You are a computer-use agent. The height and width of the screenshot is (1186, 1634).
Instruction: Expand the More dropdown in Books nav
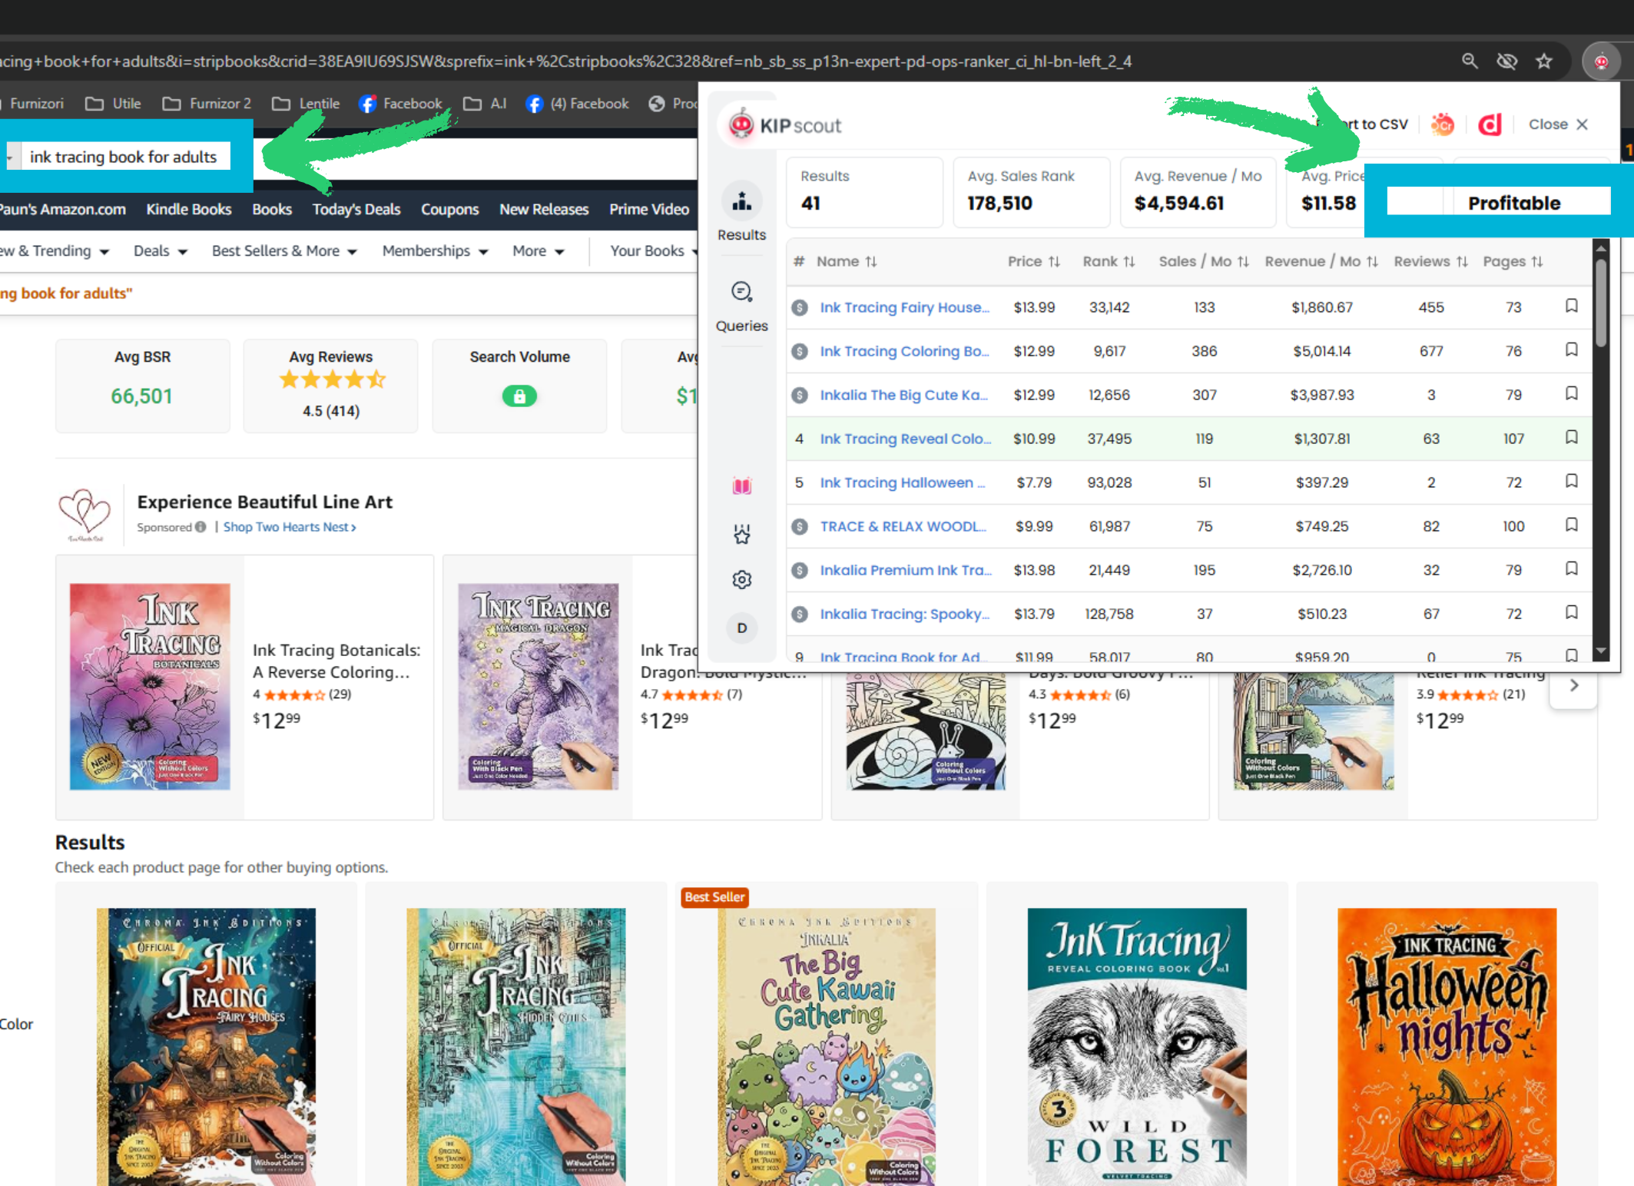pos(539,251)
